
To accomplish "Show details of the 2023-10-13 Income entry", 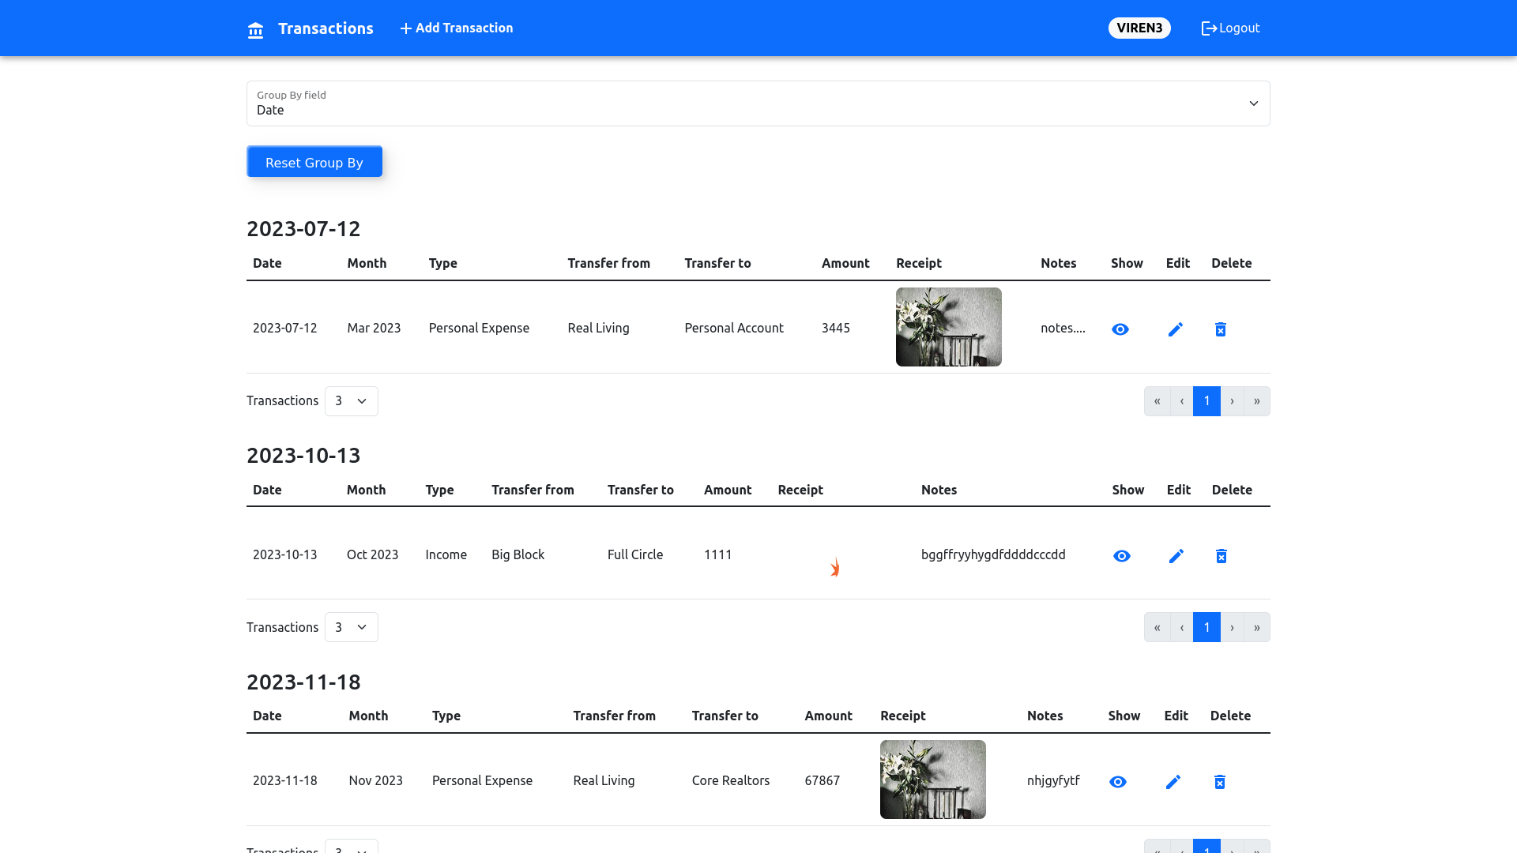I will [1121, 556].
